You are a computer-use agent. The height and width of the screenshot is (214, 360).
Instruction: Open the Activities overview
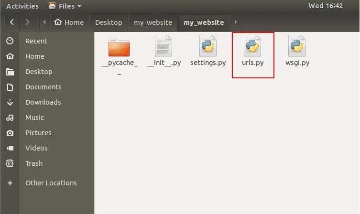22,6
